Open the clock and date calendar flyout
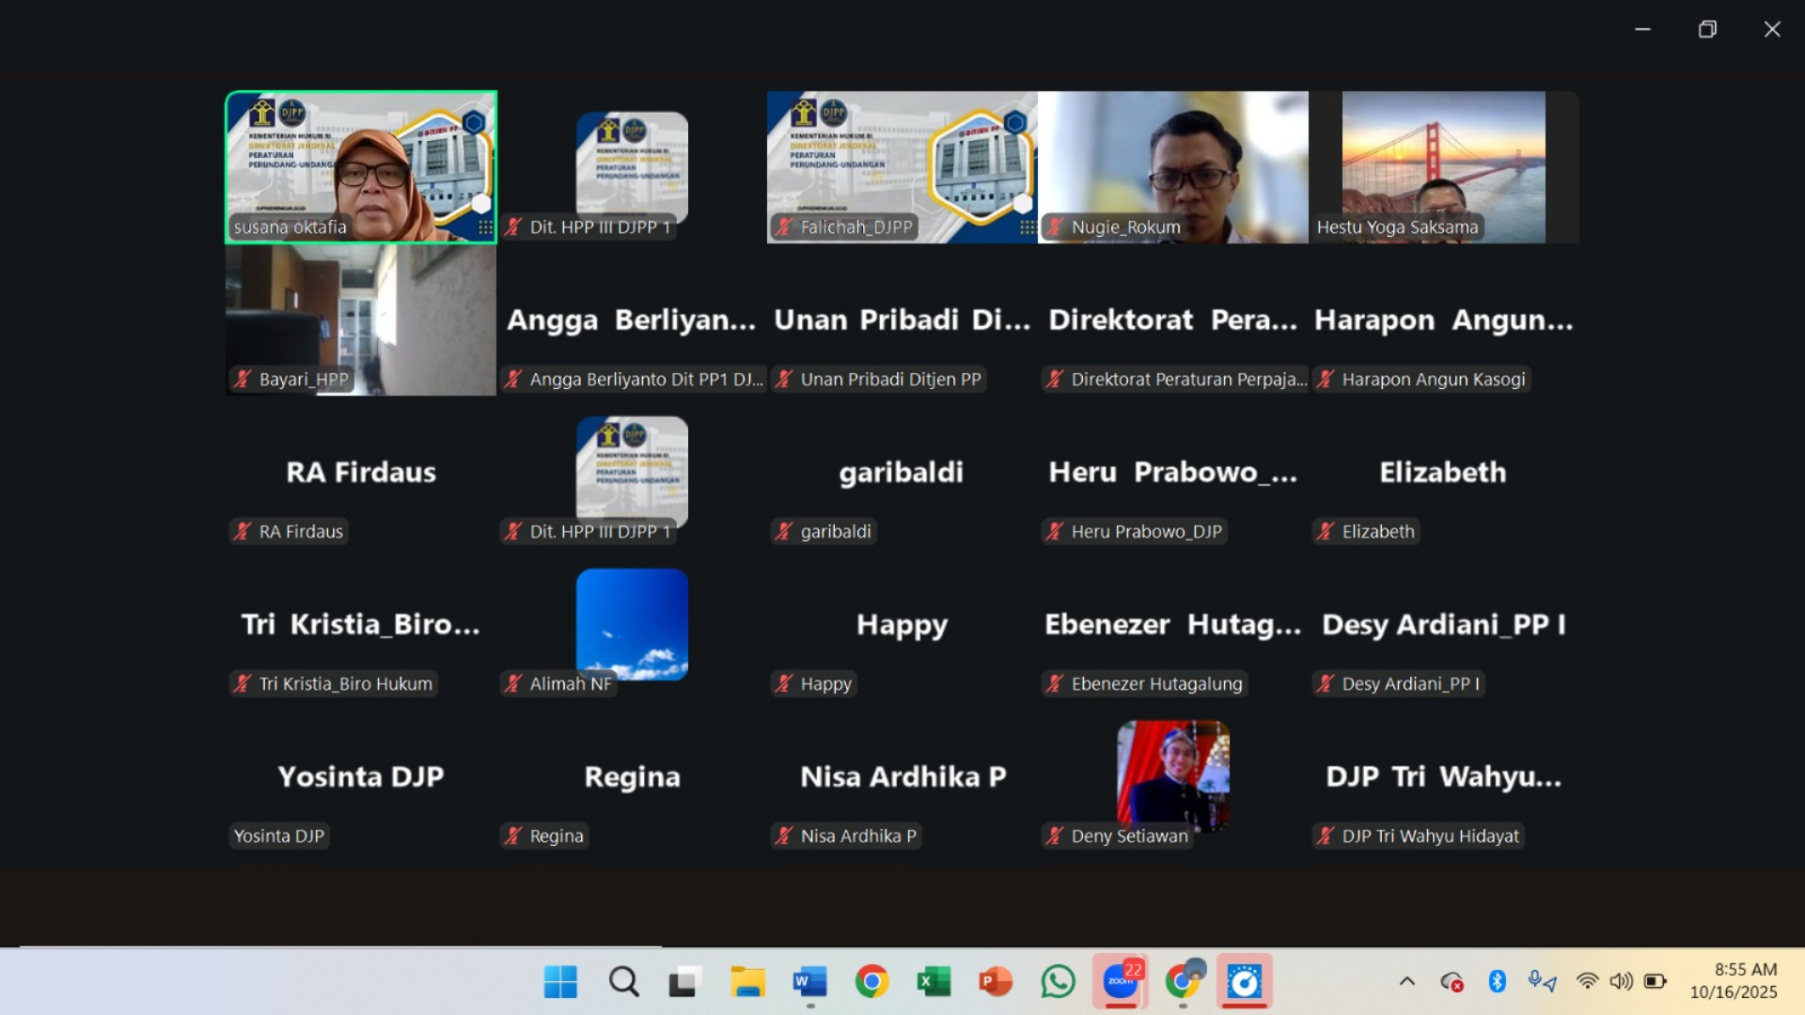Image resolution: width=1805 pixels, height=1015 pixels. 1733,981
